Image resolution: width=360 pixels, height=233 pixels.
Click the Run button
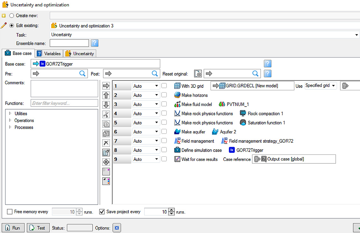[x=13, y=228]
